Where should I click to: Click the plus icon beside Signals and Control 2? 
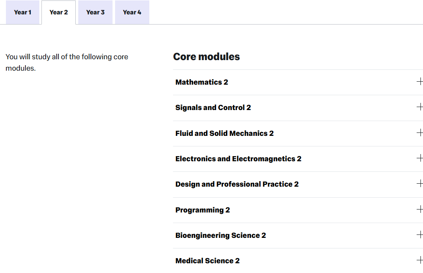tap(420, 107)
